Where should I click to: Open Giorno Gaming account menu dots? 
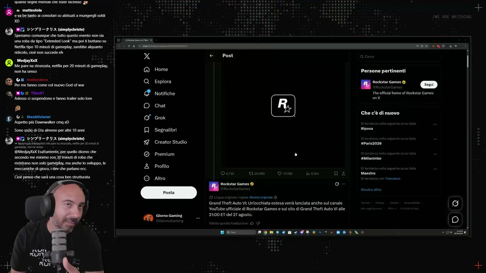point(198,218)
